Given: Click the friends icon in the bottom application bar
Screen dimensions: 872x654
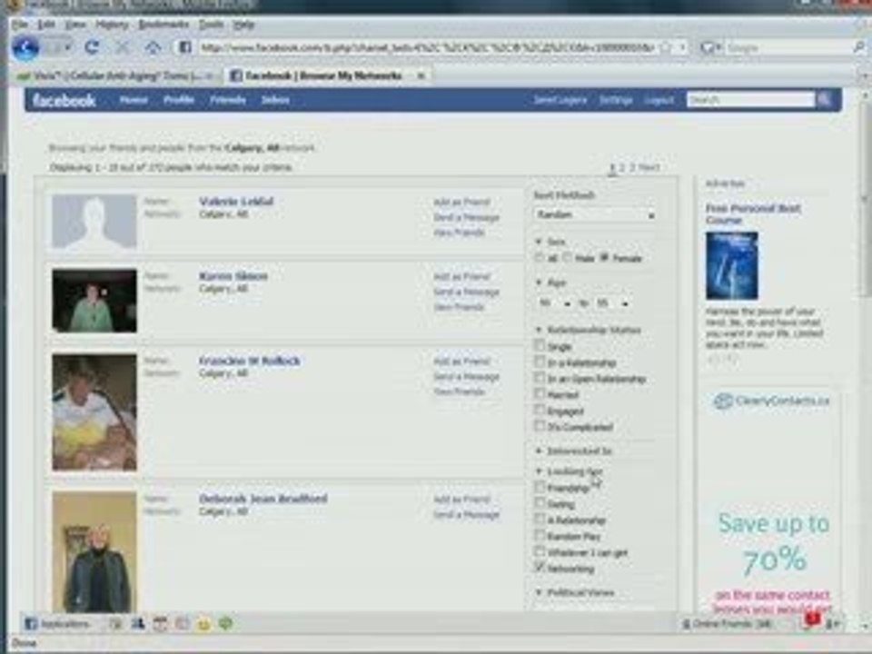Looking at the screenshot, I should tap(138, 624).
